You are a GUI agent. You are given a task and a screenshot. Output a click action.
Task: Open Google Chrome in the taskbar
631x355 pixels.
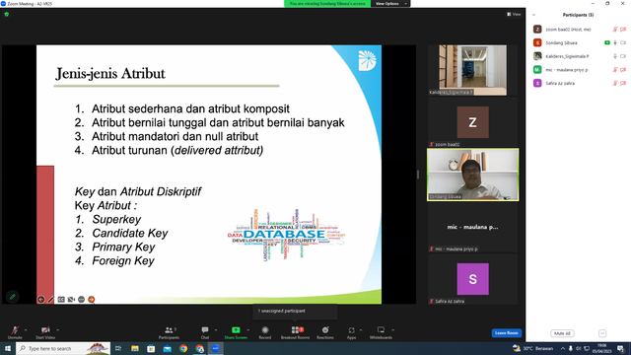pos(183,348)
